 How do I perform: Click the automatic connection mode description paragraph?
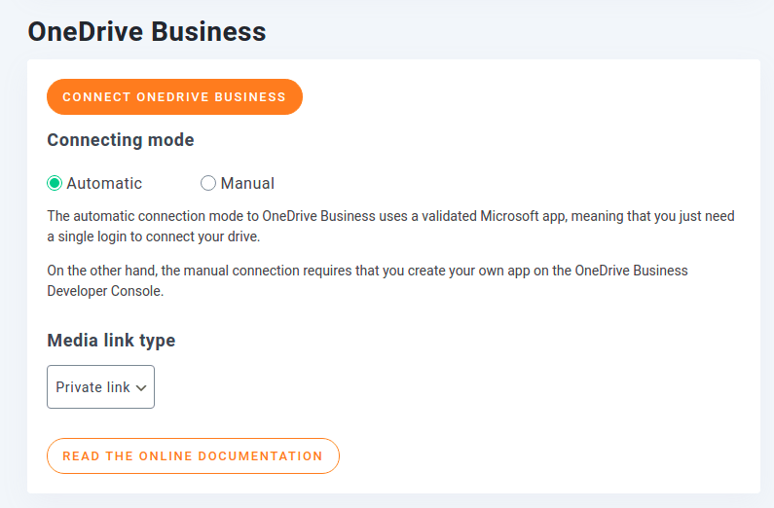point(391,227)
